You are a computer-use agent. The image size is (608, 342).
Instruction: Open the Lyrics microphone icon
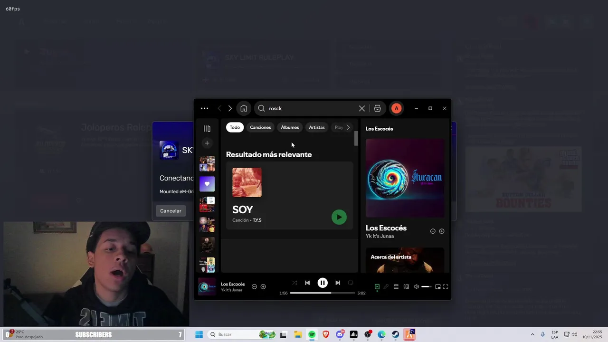coord(386,286)
